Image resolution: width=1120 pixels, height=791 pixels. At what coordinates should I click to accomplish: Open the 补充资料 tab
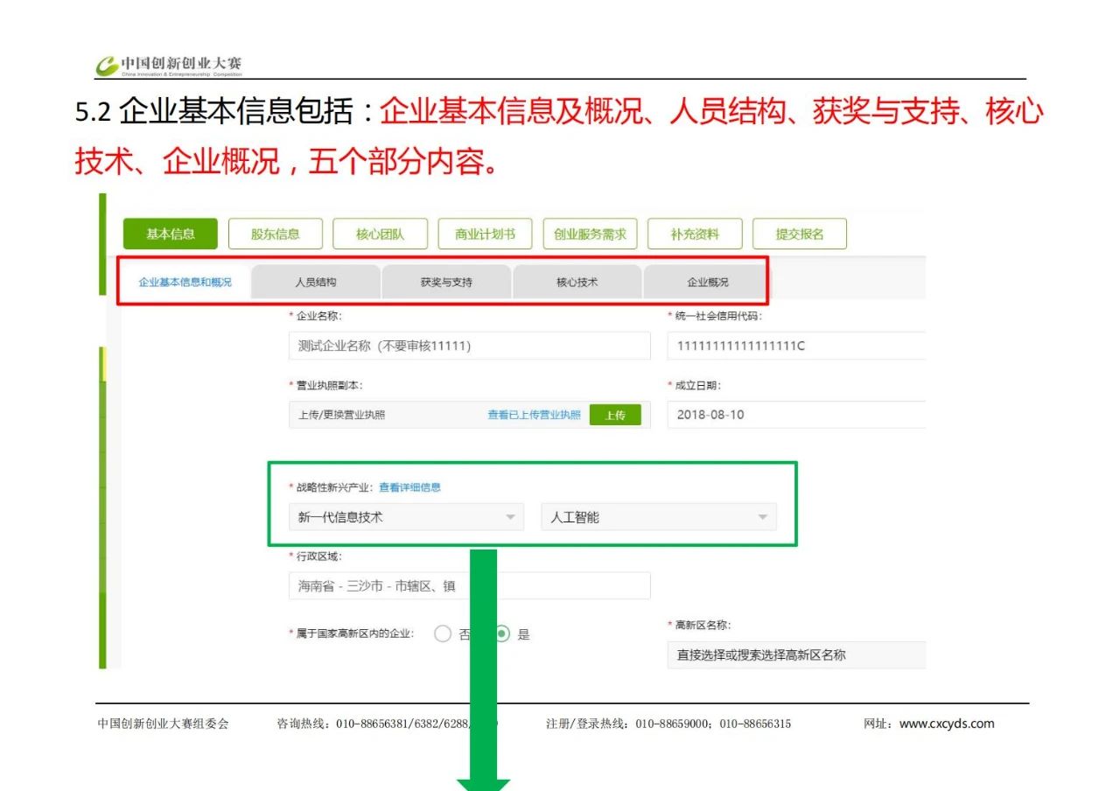(x=695, y=234)
